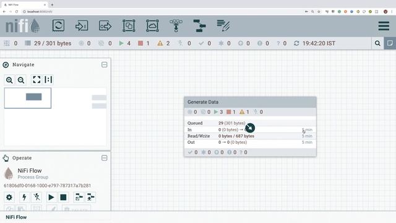
Task: Select the Input Port toolbar icon
Action: 82,26
